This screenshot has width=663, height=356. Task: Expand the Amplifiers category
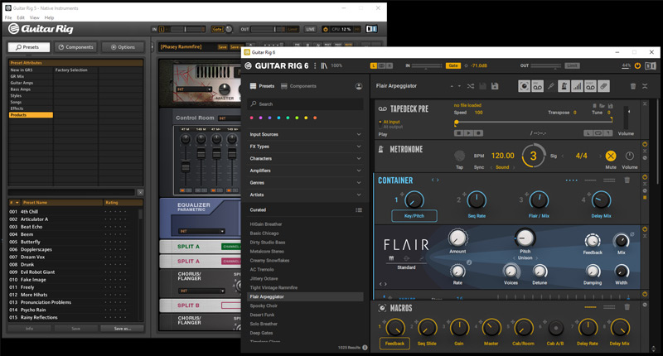point(306,170)
